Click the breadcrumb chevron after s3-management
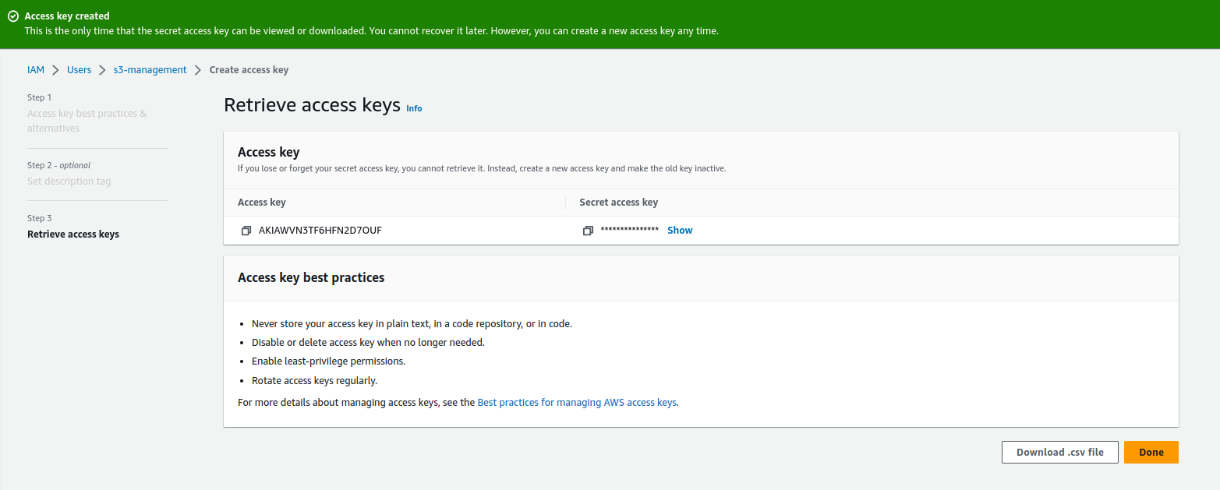Viewport: 1220px width, 490px height. click(x=198, y=70)
